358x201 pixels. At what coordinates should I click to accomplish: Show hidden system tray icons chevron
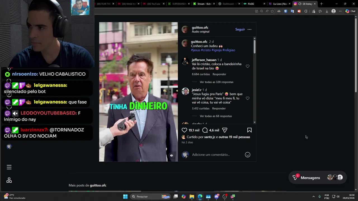(x=314, y=197)
